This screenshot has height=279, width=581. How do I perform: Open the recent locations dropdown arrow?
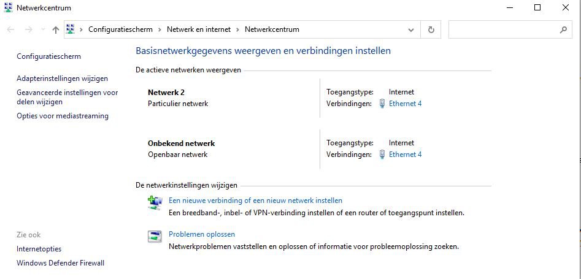(43, 29)
